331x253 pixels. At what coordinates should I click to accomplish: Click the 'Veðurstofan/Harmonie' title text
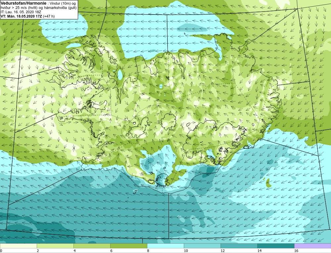(x=24, y=3)
